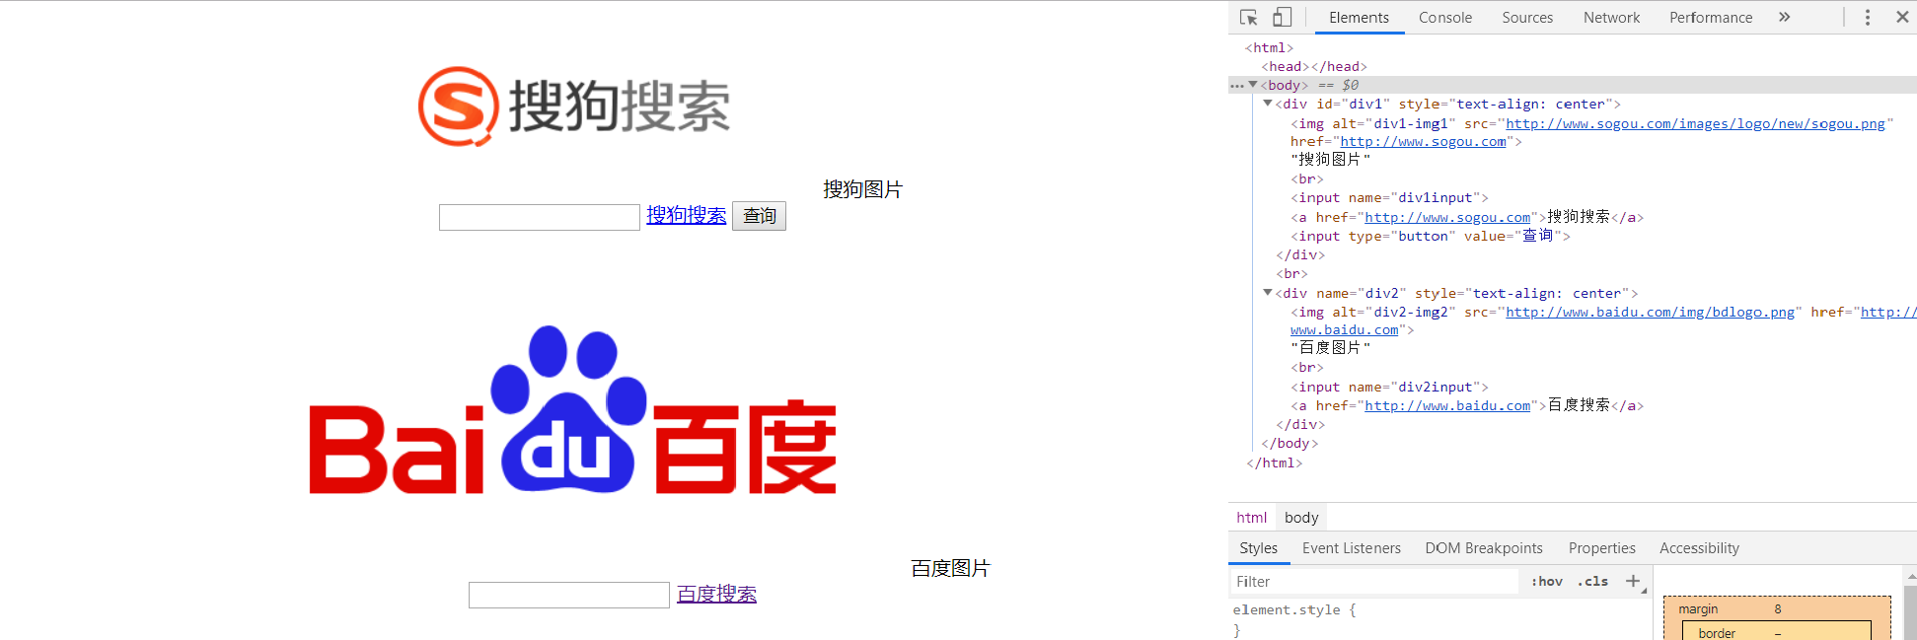Collapse the div2 node in DOM tree
1917x640 pixels.
(1268, 293)
